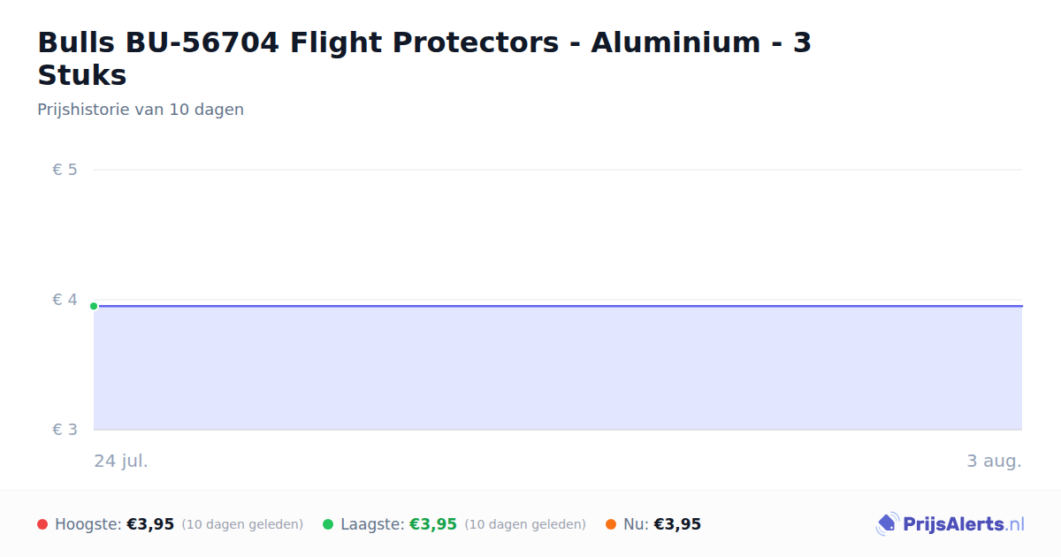The height and width of the screenshot is (557, 1061).
Task: Click the green lowest-price marker on the chart
Action: (x=94, y=306)
